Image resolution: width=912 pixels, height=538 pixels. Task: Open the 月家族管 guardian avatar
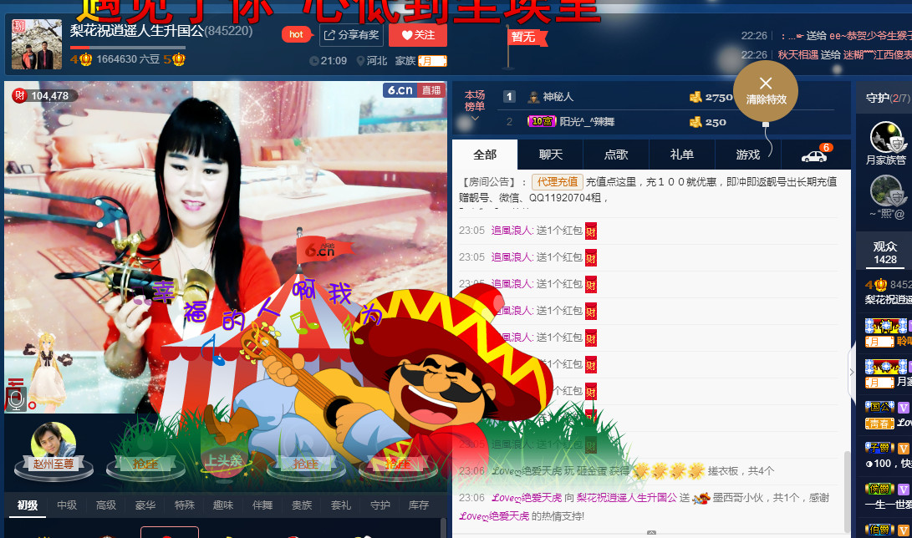886,137
